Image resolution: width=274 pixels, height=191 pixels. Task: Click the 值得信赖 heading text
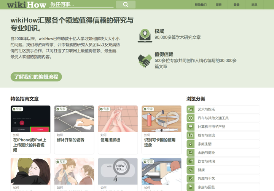coord(164,55)
